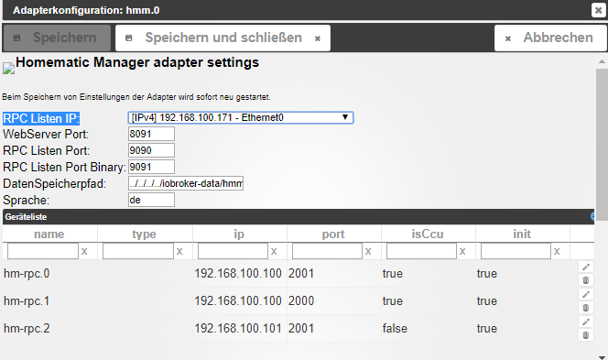Click the edit pencil for hm-rpc.0
The width and height of the screenshot is (608, 360).
pos(586,267)
